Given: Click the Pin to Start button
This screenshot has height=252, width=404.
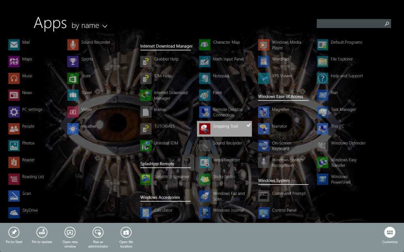Looking at the screenshot, I should point(14,234).
